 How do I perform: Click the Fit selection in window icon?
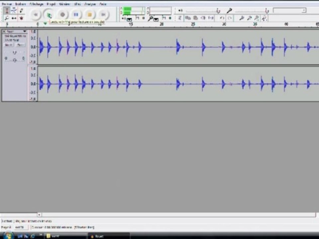[x=257, y=18]
